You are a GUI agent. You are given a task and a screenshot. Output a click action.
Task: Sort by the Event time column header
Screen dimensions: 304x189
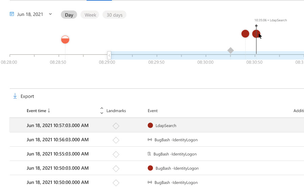39,110
